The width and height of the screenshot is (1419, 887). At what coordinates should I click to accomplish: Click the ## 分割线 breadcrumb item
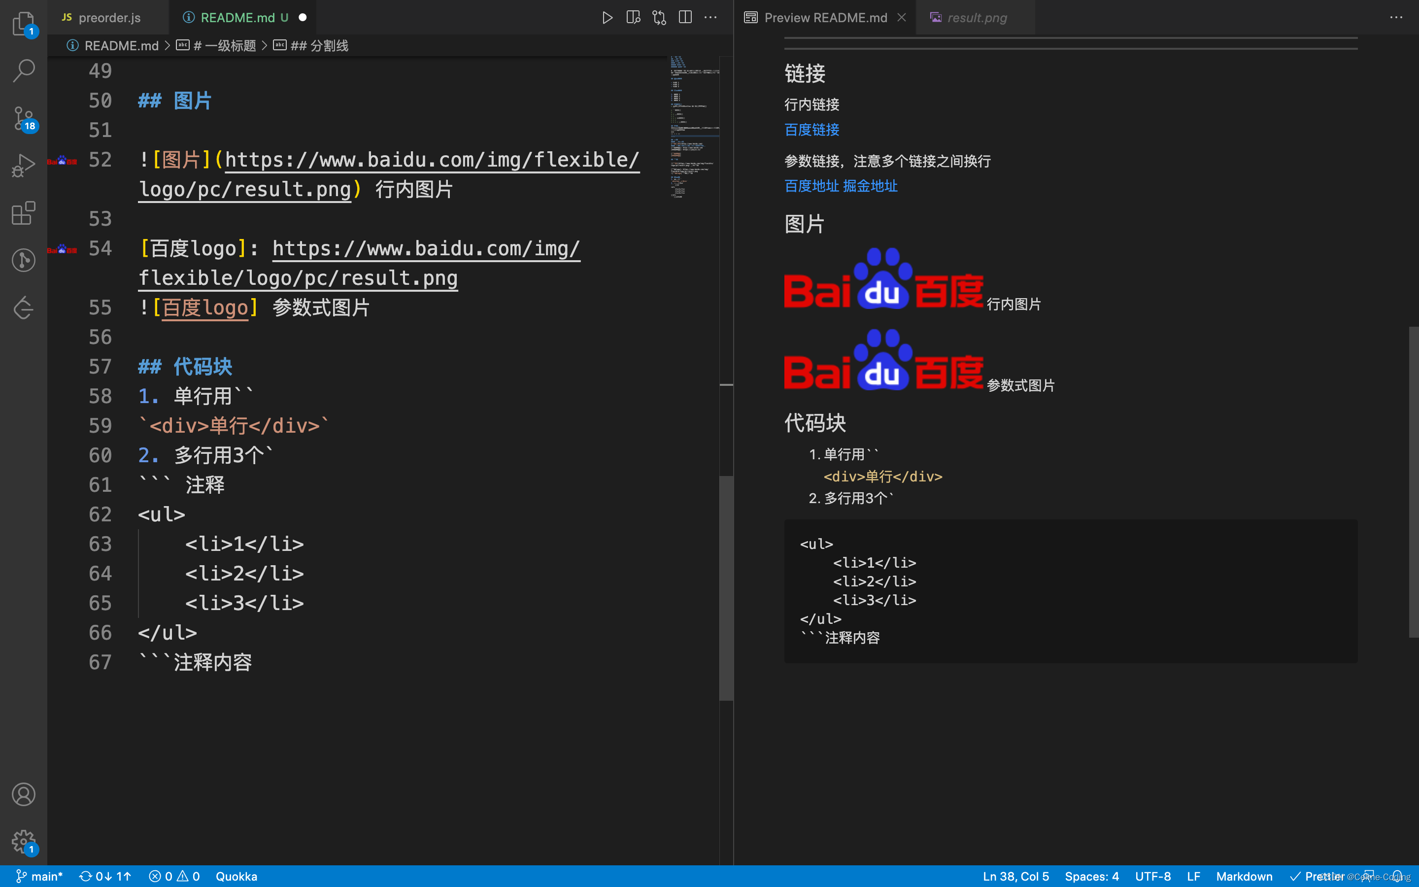click(319, 46)
